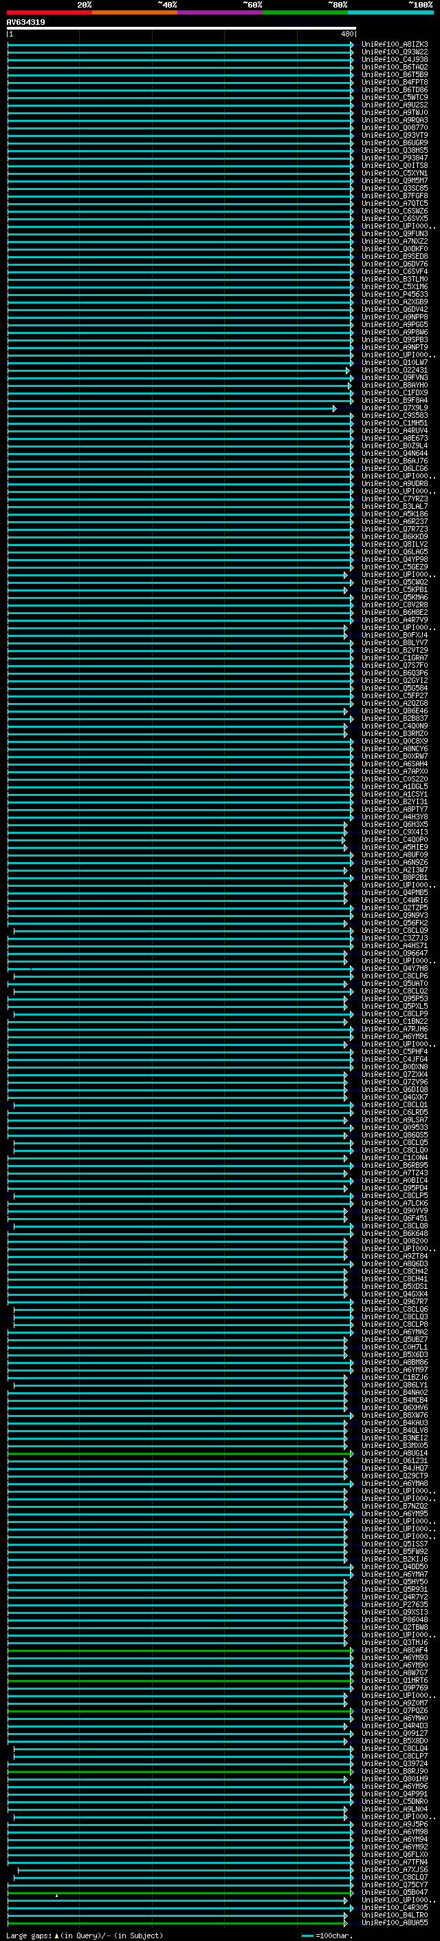Select the UniRef100_Q9M5M7 label
Viewport: 440px width, 1941px height.
[x=395, y=181]
